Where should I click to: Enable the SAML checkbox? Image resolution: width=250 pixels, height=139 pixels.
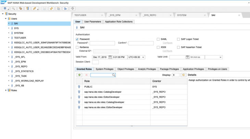click(158, 39)
